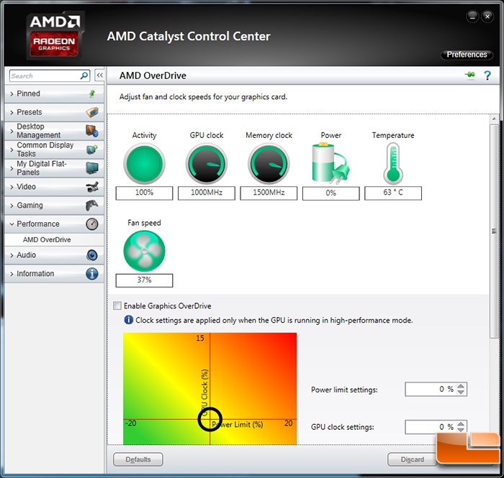
Task: Enable Graphics OverDrive checkbox
Action: click(x=117, y=305)
